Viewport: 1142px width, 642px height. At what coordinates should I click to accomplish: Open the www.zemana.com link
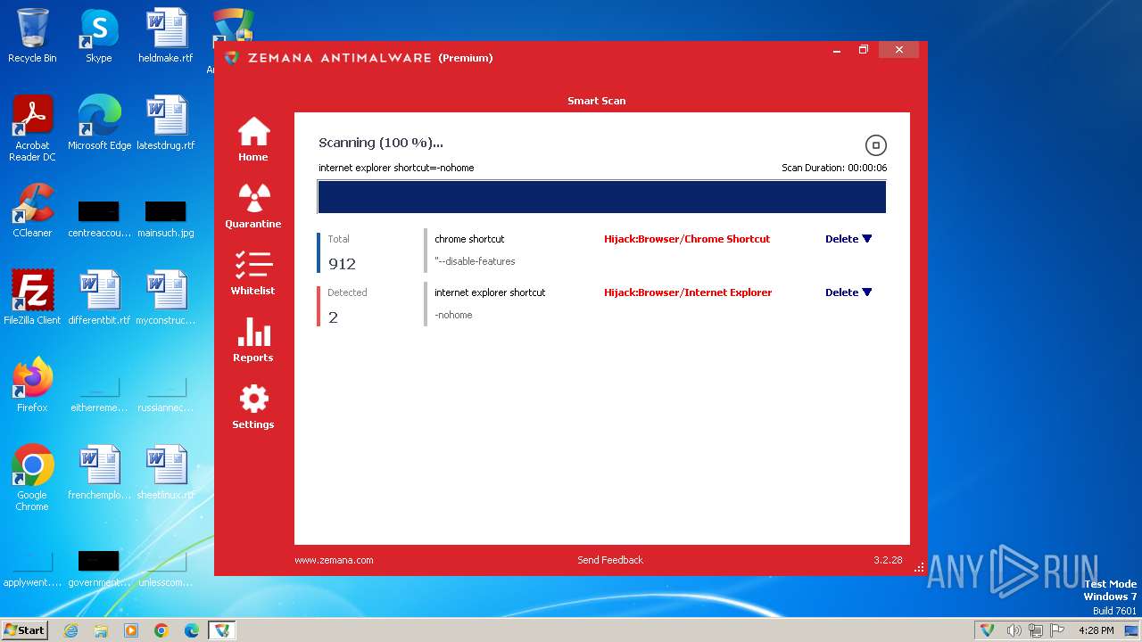click(334, 560)
